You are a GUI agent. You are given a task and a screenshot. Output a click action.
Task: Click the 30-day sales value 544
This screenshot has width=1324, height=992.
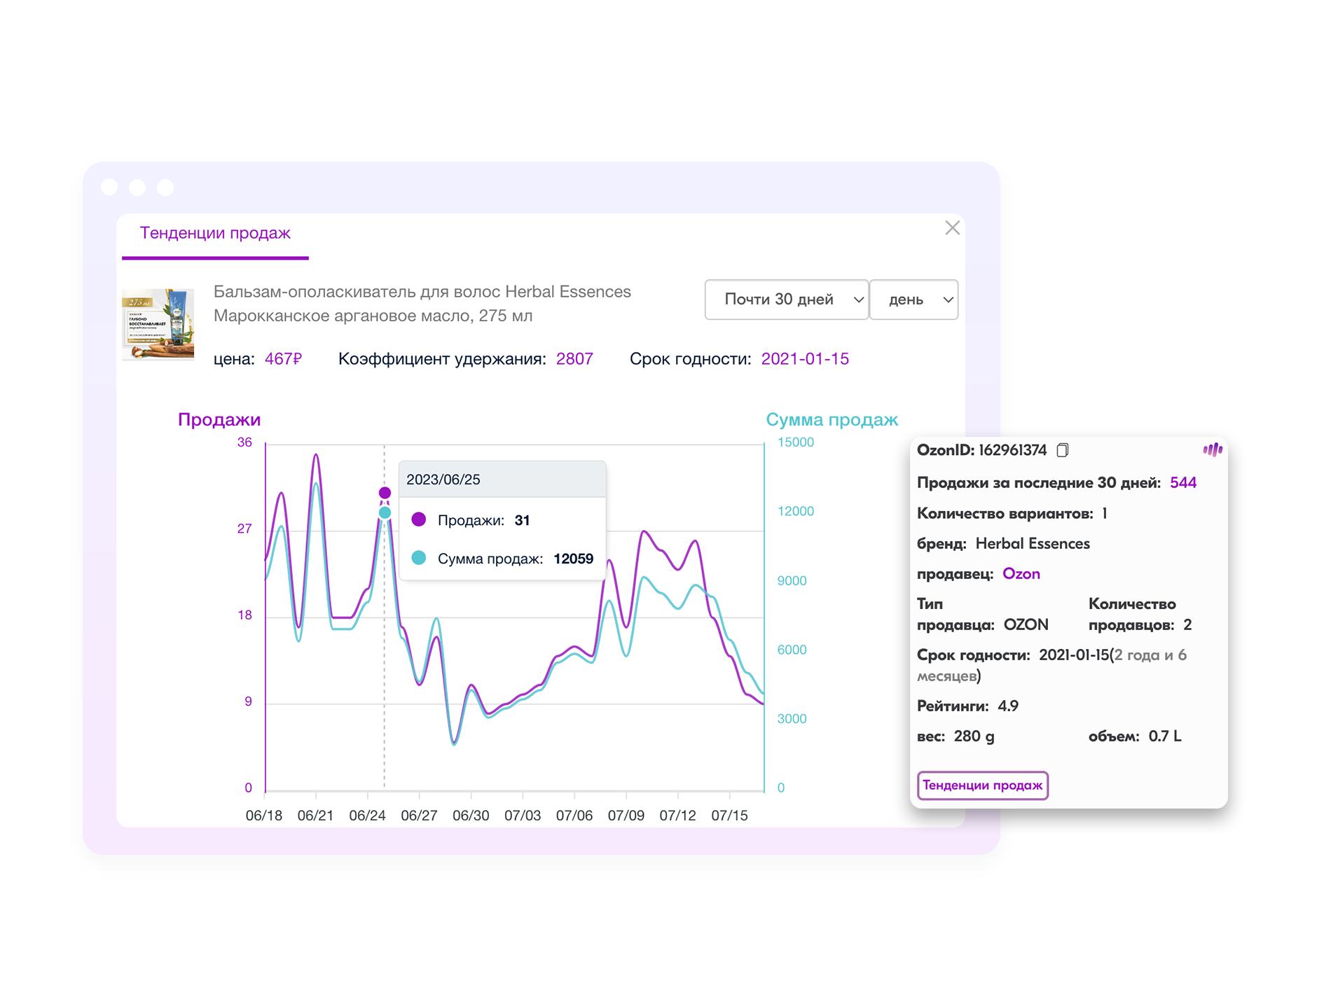(x=1182, y=483)
